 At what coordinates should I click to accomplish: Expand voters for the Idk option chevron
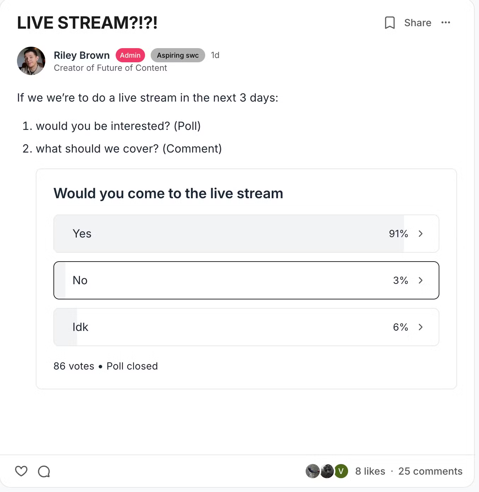[x=421, y=327]
